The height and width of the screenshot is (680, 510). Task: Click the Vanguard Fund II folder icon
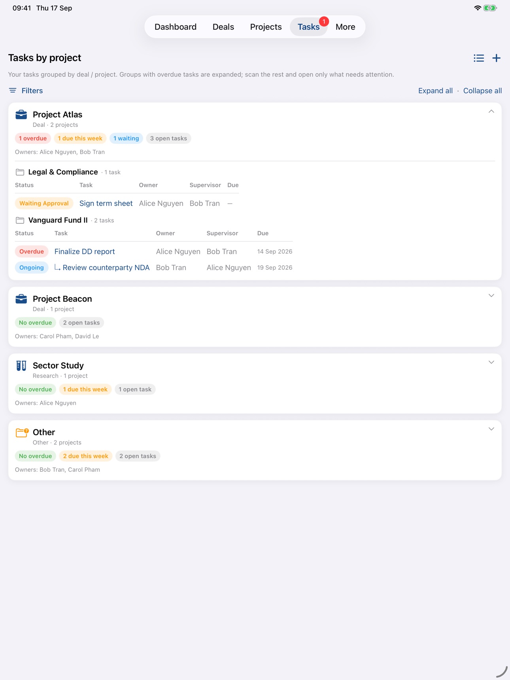point(20,220)
